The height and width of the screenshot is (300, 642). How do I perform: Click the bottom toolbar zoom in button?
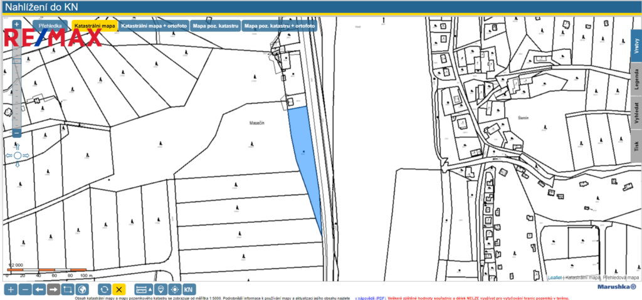click(x=11, y=290)
